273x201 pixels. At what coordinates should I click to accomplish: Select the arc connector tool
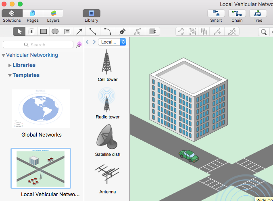(x=107, y=31)
